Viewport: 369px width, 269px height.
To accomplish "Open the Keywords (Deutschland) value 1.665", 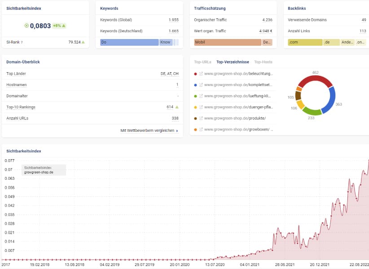I will click(173, 31).
